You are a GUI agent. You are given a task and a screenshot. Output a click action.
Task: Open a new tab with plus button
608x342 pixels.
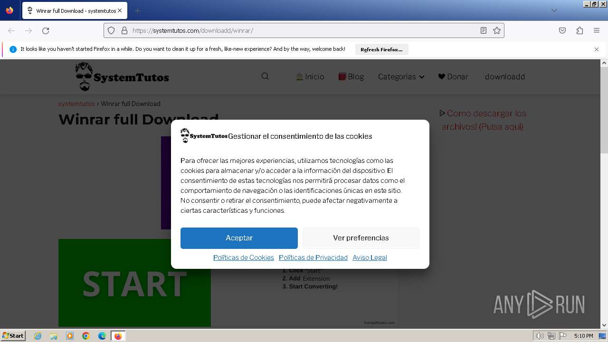pos(137,10)
